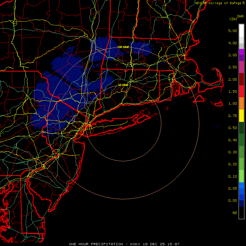Click the "NEXLAB-College of DuPage" credit text
This screenshot has width=246, height=246.
pos(219,3)
